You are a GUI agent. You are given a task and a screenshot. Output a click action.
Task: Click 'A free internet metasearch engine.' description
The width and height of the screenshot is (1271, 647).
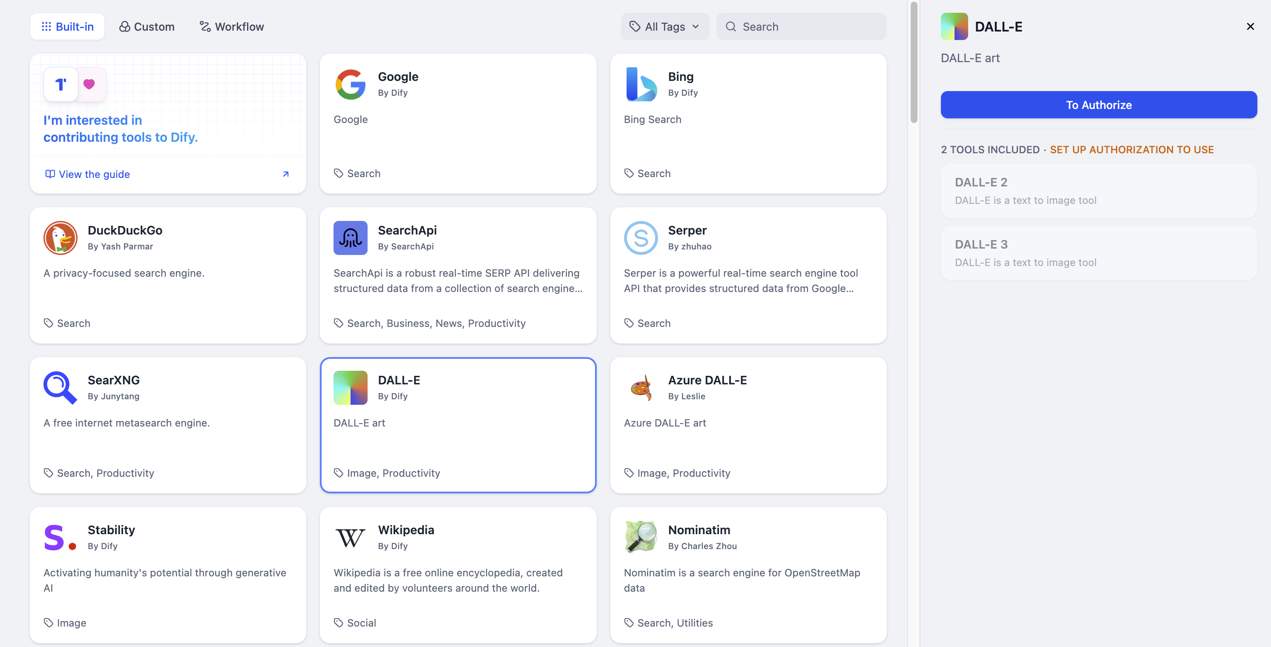(x=127, y=423)
